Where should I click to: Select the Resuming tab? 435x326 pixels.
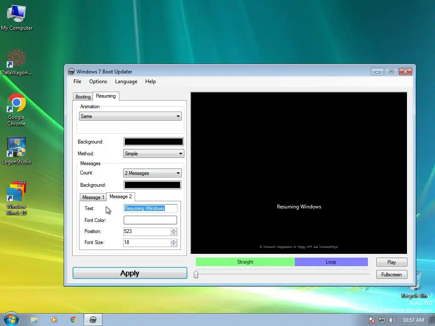(x=106, y=96)
